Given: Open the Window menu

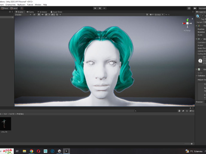Looking at the screenshot, I should (38, 5).
